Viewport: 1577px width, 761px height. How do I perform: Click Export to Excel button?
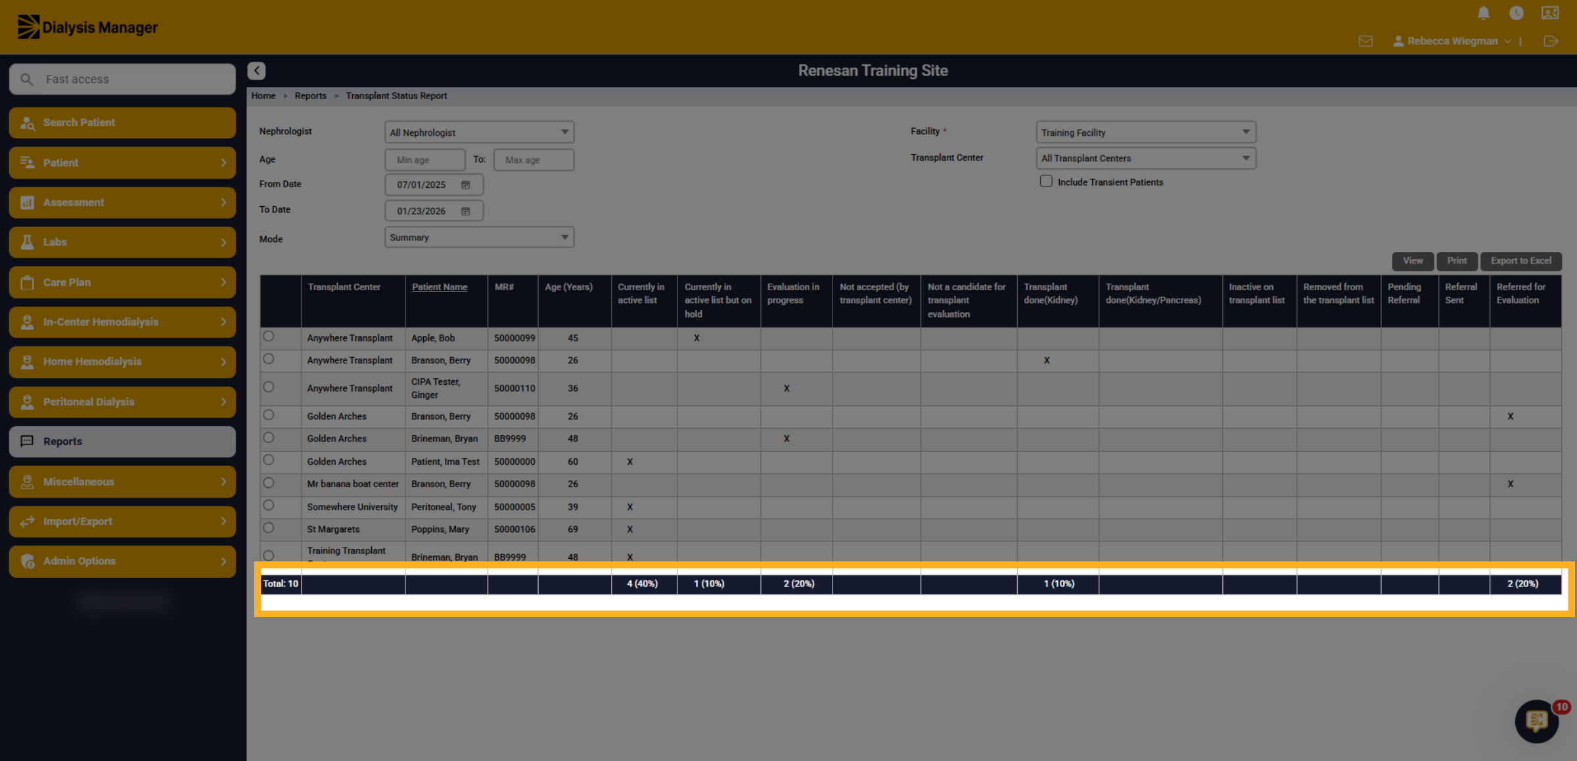coord(1520,261)
